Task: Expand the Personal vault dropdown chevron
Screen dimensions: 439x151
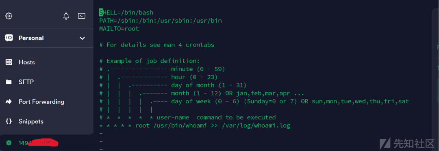Action: 82,38
